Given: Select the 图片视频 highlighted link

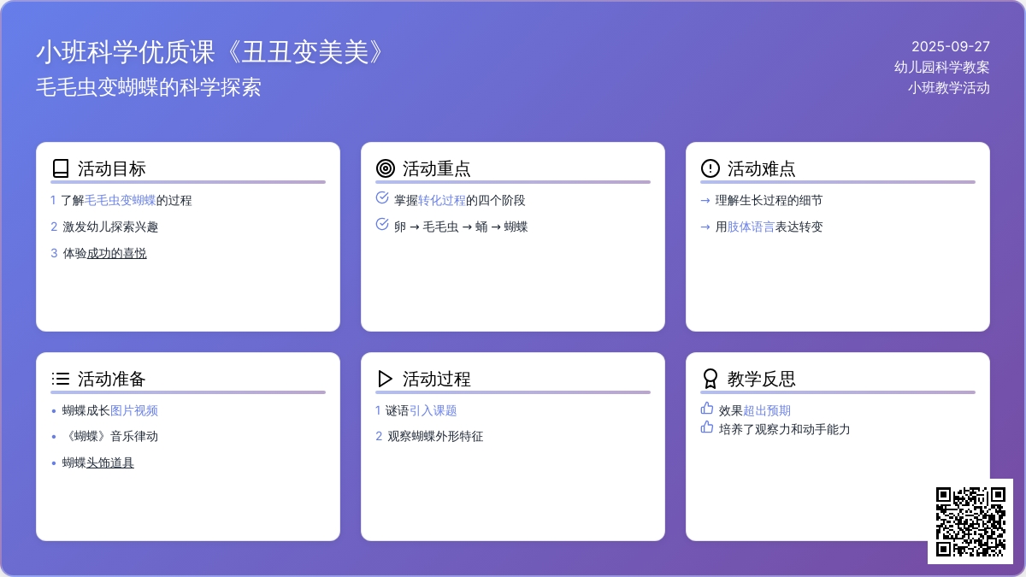Looking at the screenshot, I should (x=134, y=411).
